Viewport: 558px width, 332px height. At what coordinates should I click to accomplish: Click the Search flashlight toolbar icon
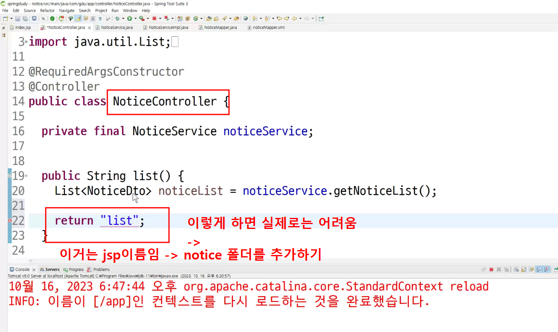(x=225, y=18)
